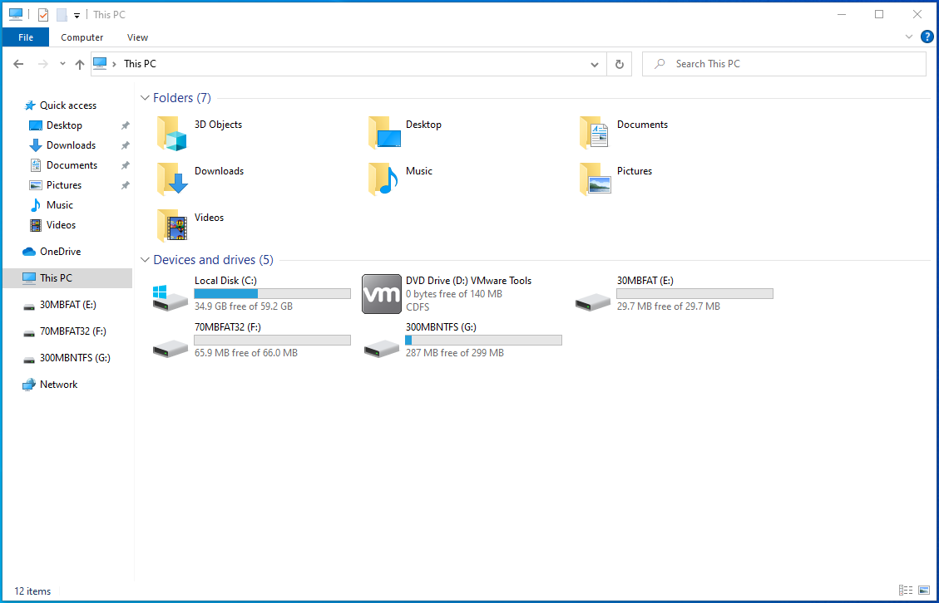Switch to large icons view in status bar
939x603 pixels.
click(x=923, y=591)
